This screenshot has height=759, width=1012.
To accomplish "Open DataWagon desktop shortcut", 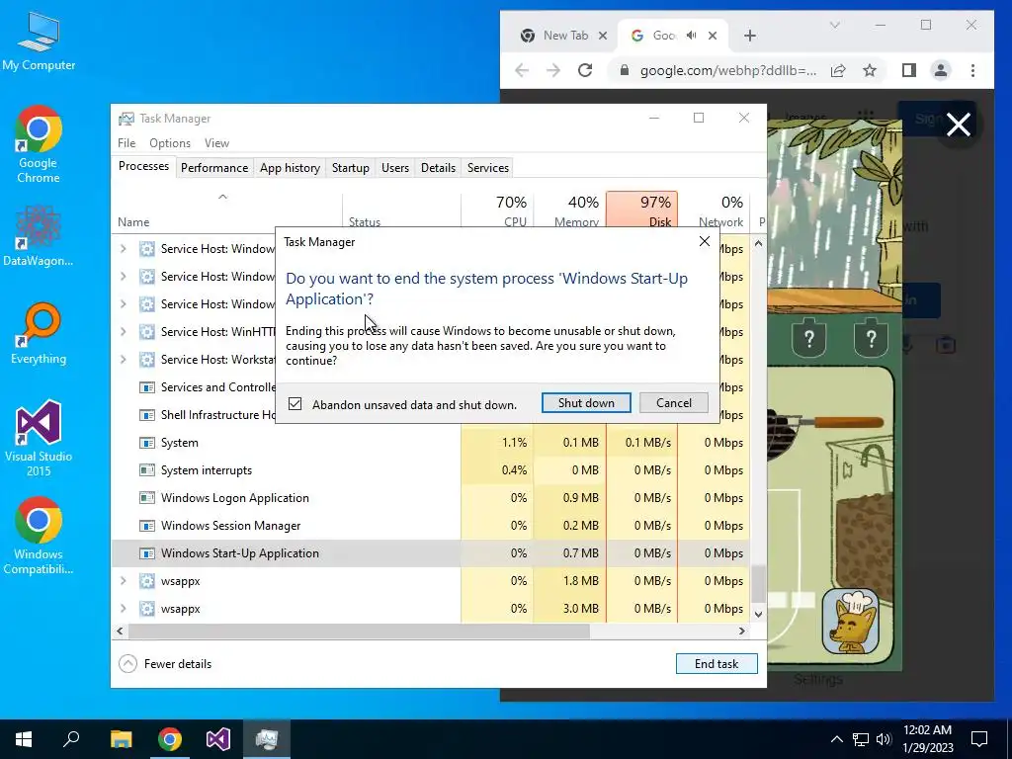I will tap(39, 236).
